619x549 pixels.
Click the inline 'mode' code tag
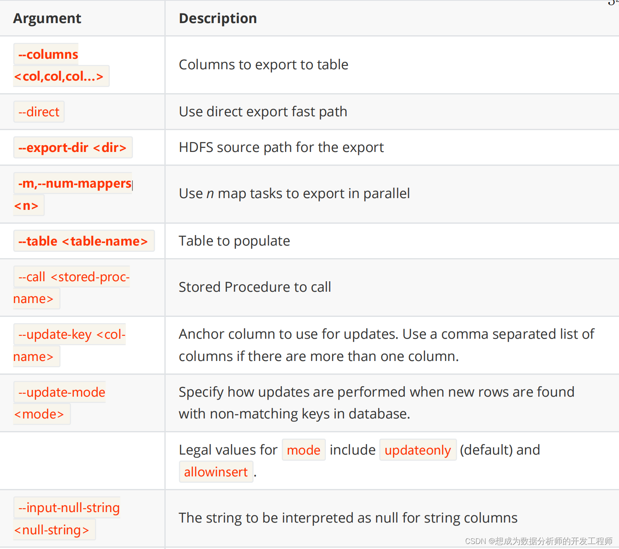(304, 450)
